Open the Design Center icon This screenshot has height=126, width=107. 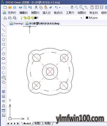point(97,7)
